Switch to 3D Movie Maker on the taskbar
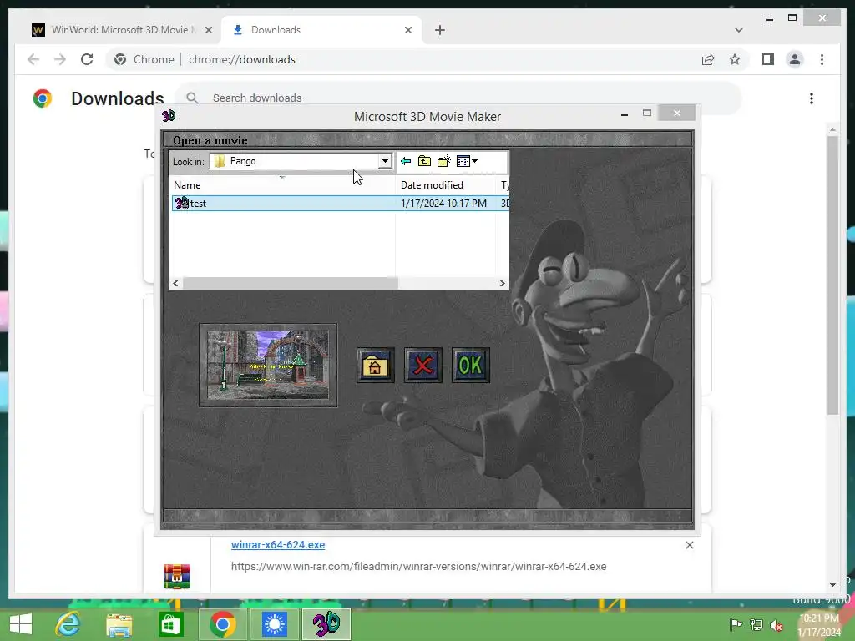The width and height of the screenshot is (855, 641). coord(326,624)
